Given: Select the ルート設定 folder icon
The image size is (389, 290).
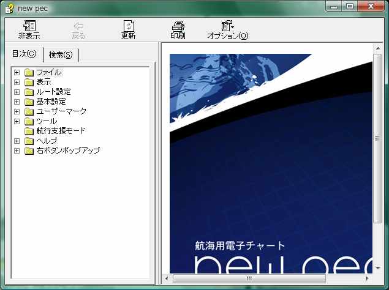Looking at the screenshot, I should tap(29, 92).
